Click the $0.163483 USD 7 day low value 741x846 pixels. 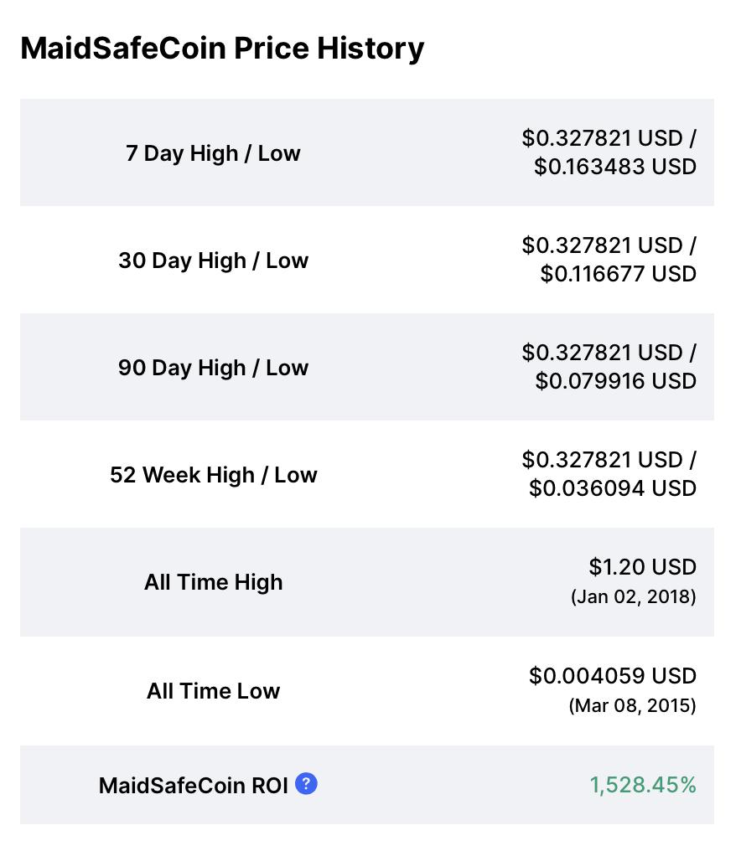615,167
